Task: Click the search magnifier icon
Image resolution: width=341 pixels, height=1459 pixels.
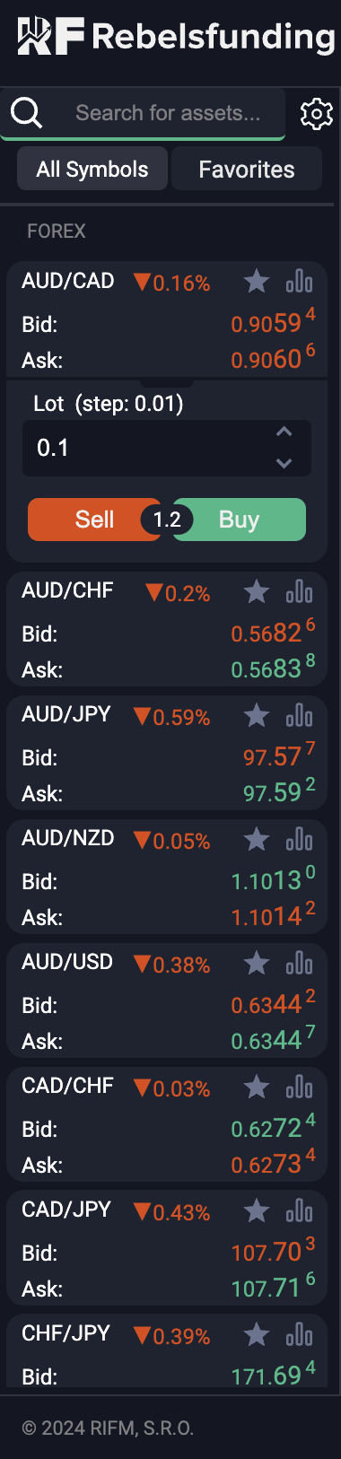Action: tap(26, 113)
